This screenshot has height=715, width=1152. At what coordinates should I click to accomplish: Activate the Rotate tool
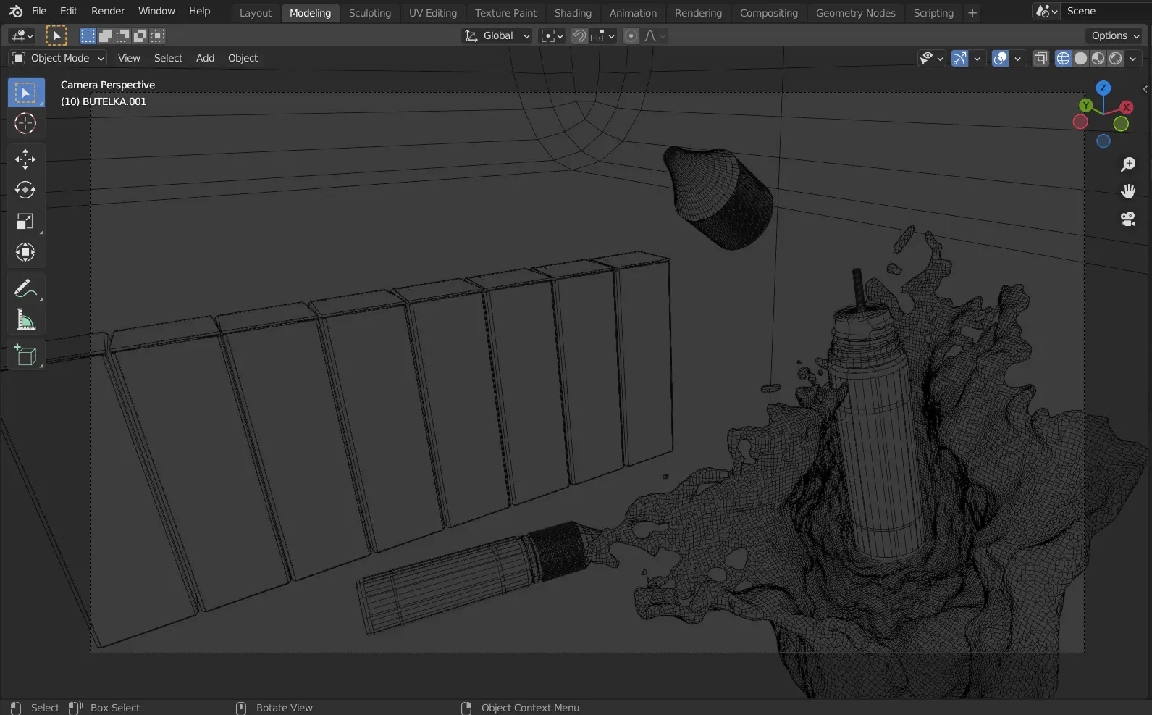[x=25, y=190]
